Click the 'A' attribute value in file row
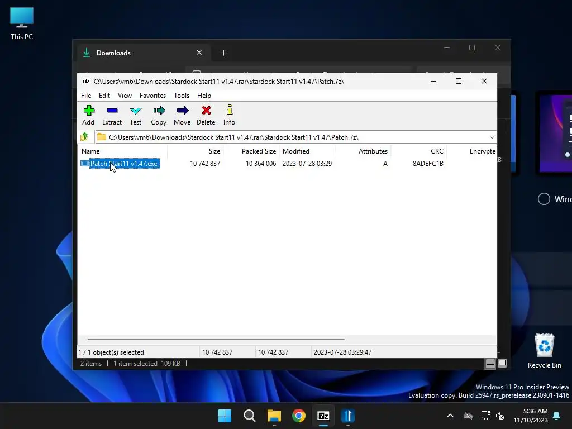This screenshot has height=429, width=572. (385, 164)
